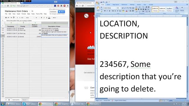The image size is (189, 106).
Task: Apply strikethrough in Google Sheets toolbar
Action: tap(47, 18)
